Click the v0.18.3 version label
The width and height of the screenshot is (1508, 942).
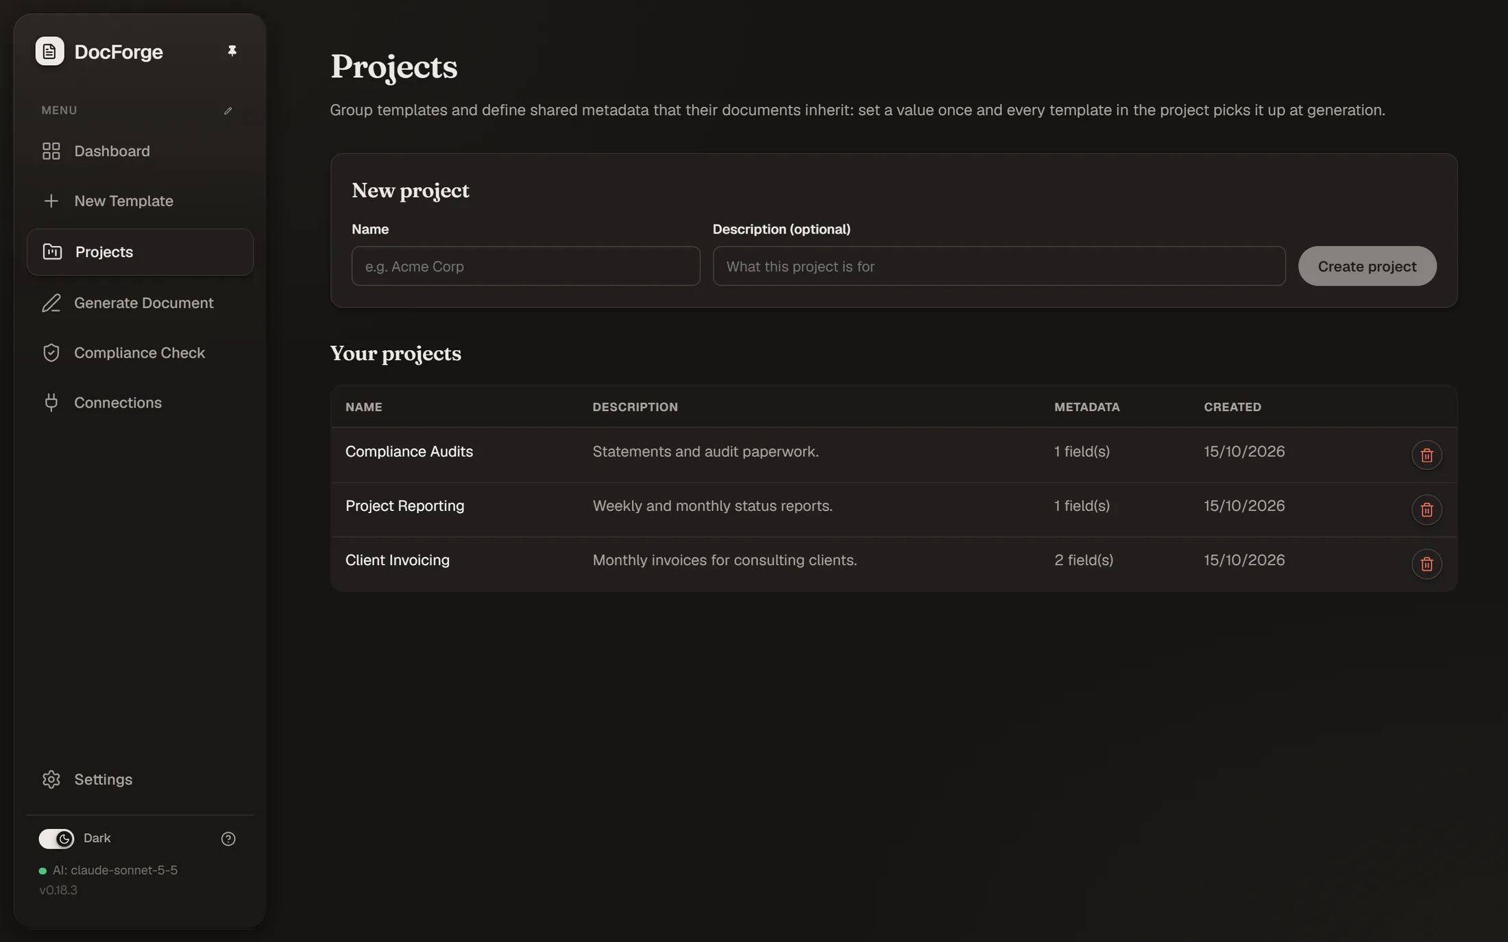[58, 891]
